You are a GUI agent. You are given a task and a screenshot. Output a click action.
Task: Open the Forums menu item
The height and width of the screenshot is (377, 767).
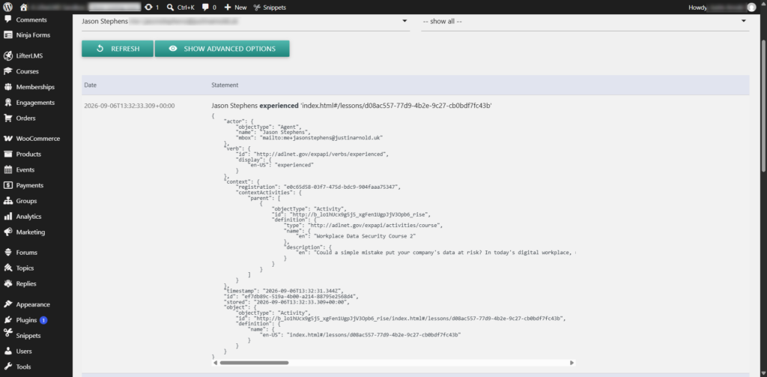point(26,253)
